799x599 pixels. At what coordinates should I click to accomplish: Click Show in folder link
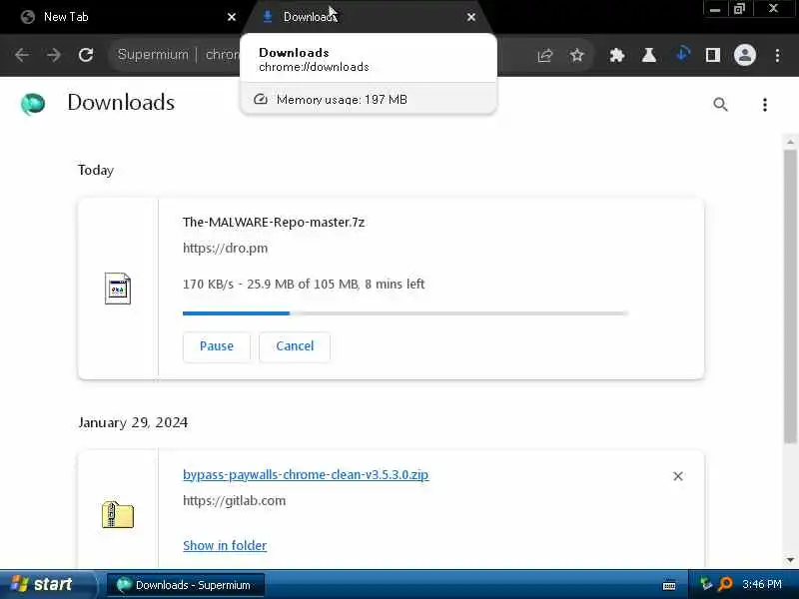coord(225,545)
